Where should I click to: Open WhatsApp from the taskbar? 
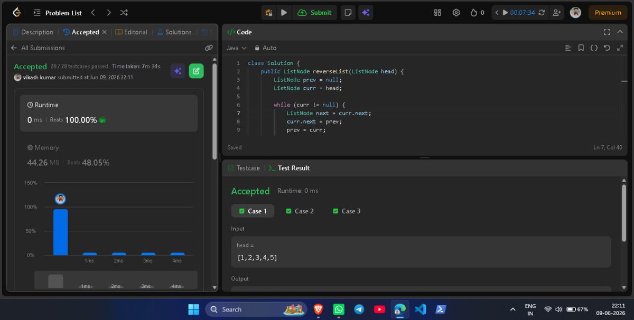click(x=339, y=309)
